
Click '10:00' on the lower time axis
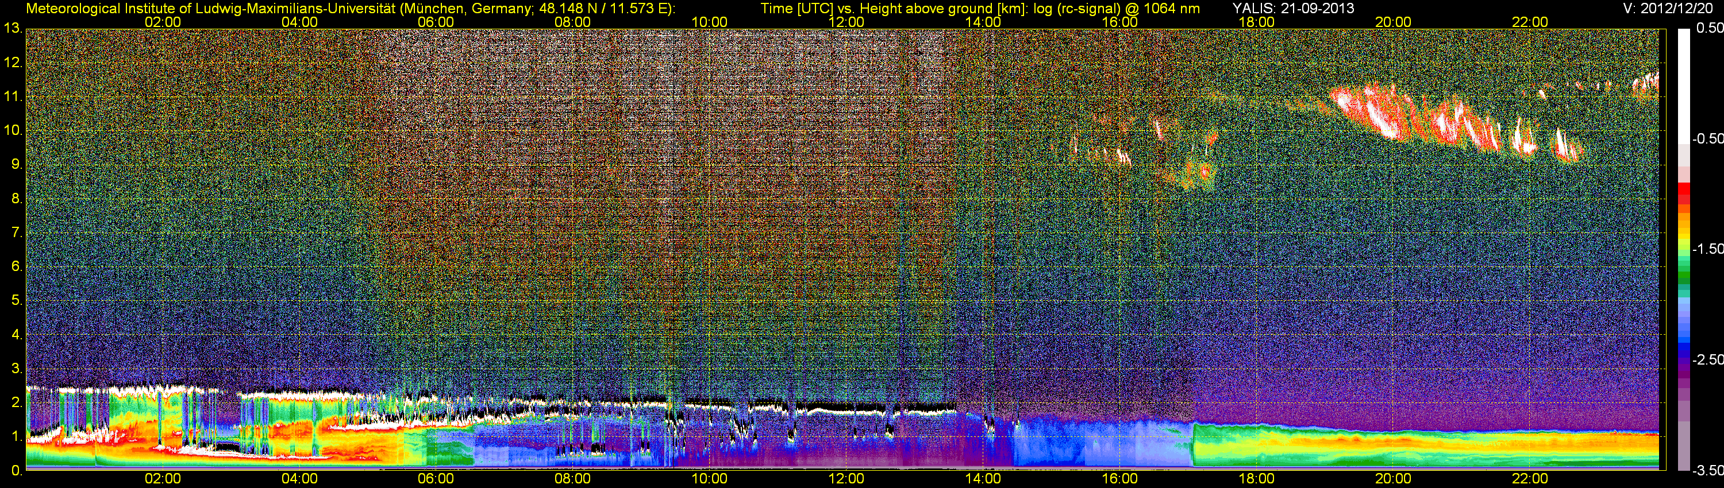pos(709,479)
